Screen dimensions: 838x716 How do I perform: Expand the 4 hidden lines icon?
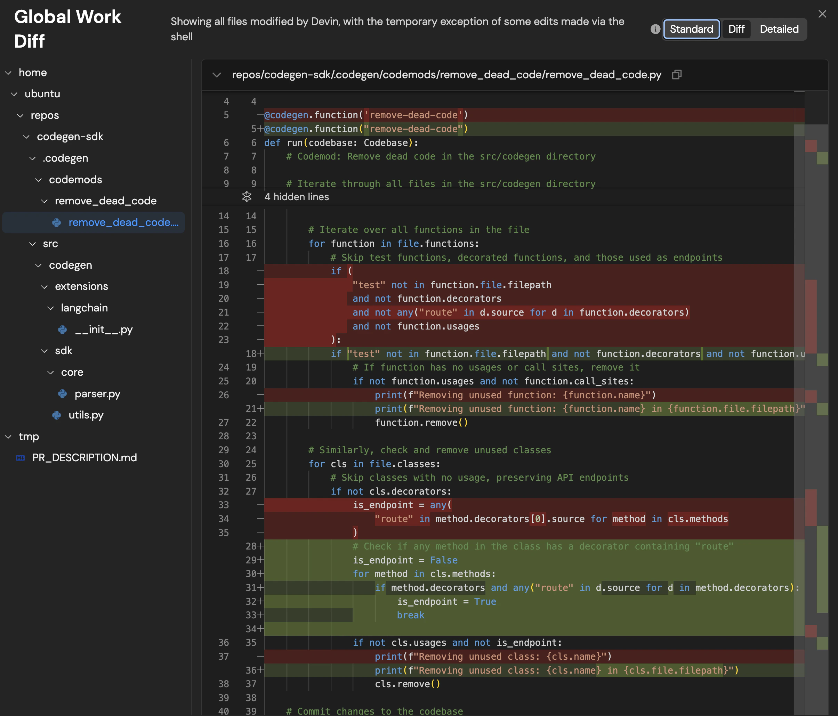click(247, 197)
